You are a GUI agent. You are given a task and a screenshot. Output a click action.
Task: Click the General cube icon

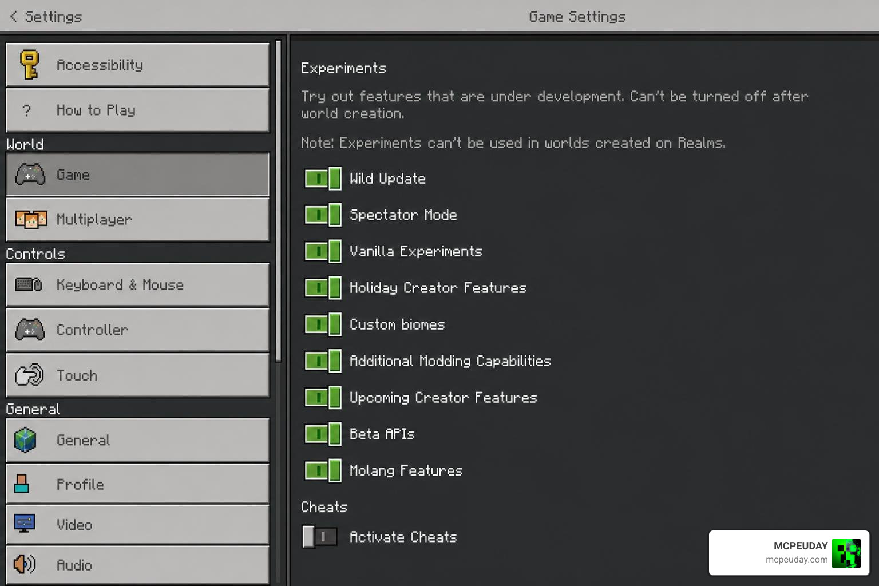pos(25,440)
